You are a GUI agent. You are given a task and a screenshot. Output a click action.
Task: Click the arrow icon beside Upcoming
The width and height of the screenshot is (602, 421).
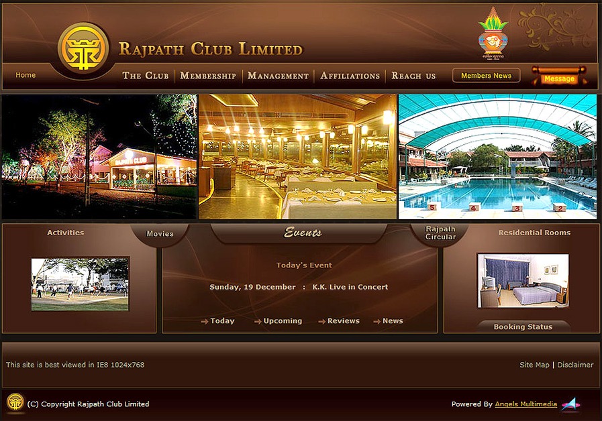(x=258, y=321)
